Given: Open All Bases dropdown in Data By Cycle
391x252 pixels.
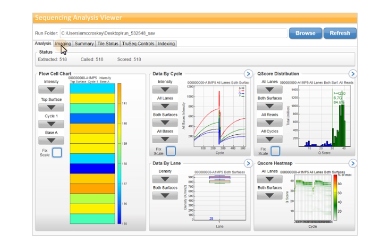Looking at the screenshot, I should point(165,139).
